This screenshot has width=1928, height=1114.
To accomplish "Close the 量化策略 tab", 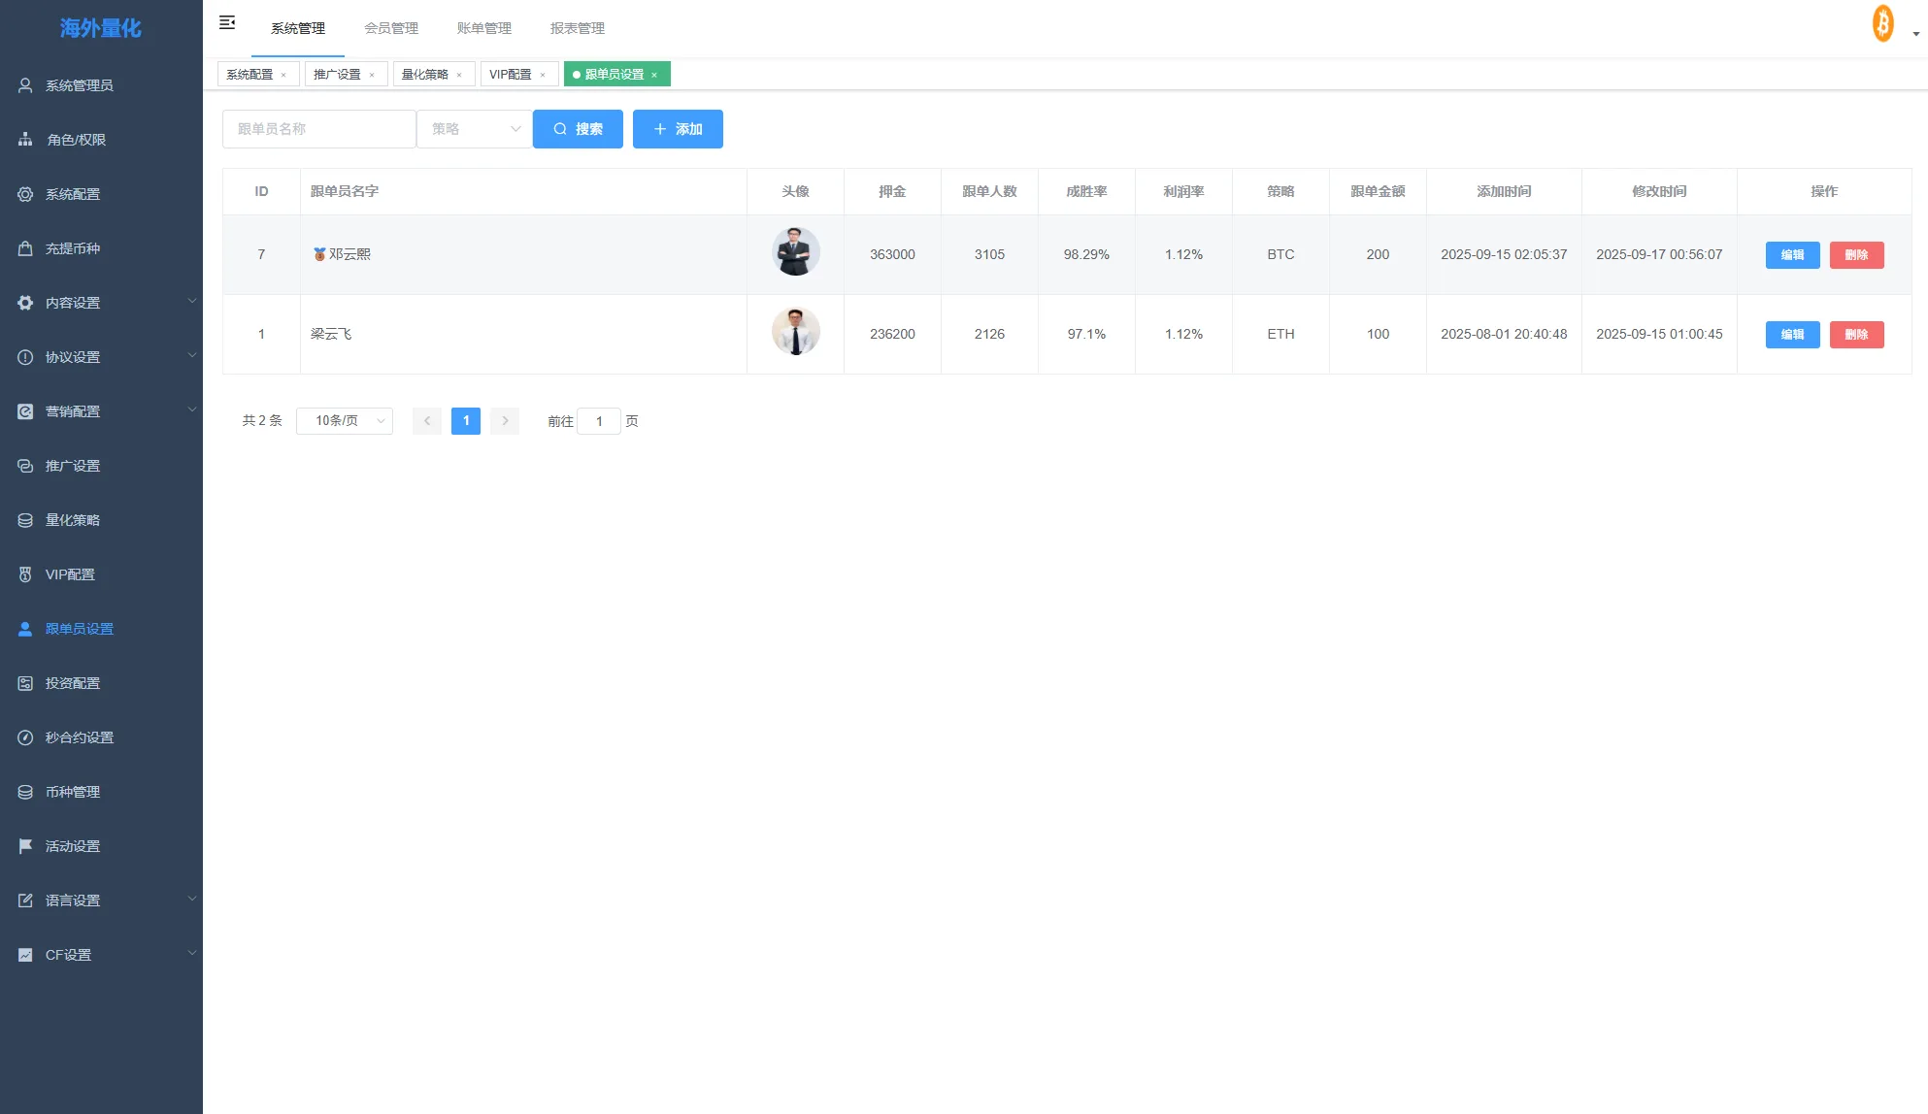I will 459,75.
